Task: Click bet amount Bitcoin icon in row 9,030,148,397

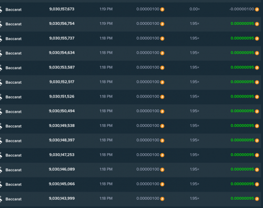Action: 163,141
